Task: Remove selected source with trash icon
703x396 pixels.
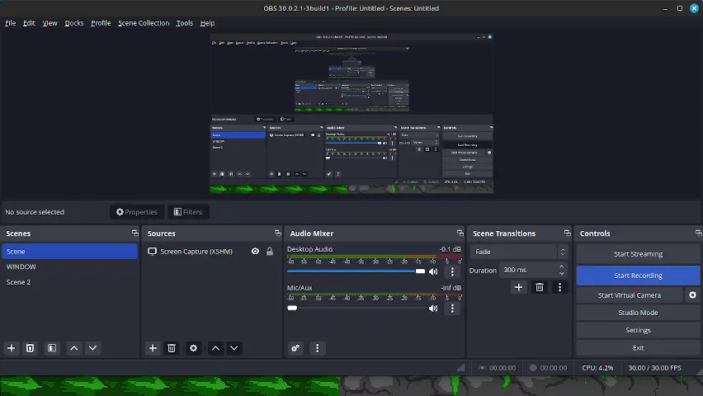Action: pos(172,348)
